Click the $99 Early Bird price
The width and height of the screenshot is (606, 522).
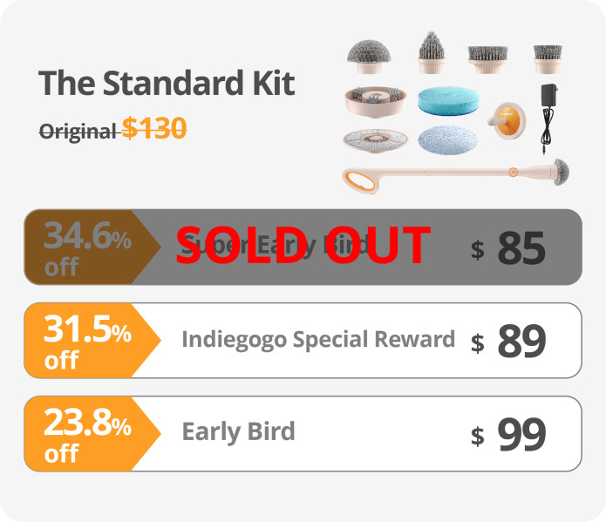pos(509,434)
